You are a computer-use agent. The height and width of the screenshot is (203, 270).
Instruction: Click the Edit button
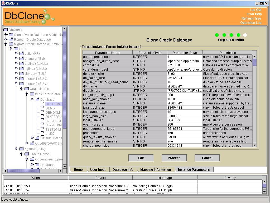[x=141, y=158]
